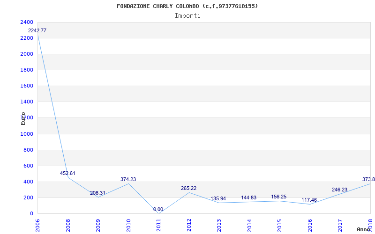
Task: Click the 1000 y-axis tick label
Action: tap(27, 134)
